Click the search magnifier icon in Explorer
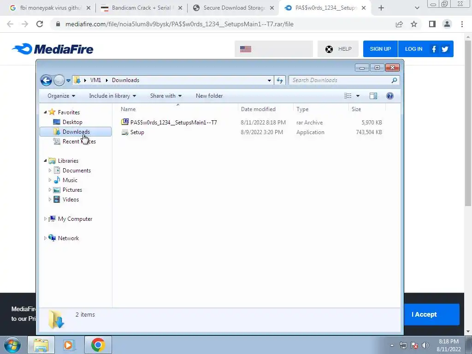 tap(394, 80)
